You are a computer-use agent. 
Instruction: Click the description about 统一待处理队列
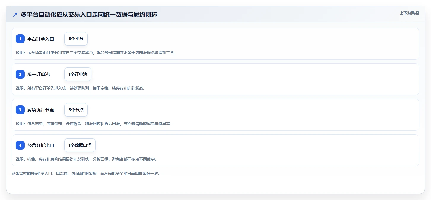(80, 88)
